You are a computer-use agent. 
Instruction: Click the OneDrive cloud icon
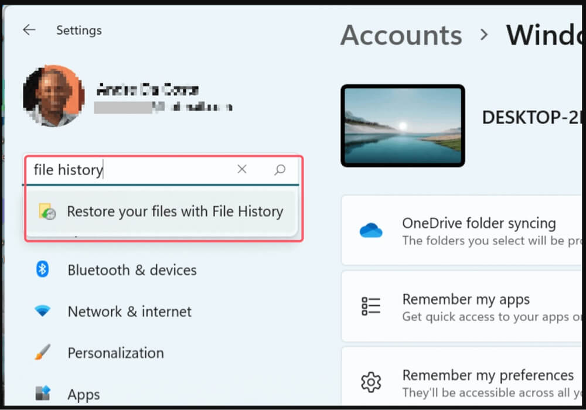tap(372, 230)
